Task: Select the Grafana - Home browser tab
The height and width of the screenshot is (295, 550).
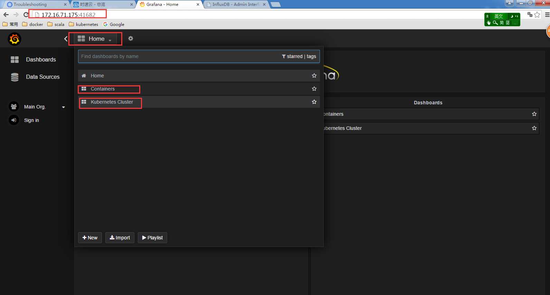Action: point(169,4)
